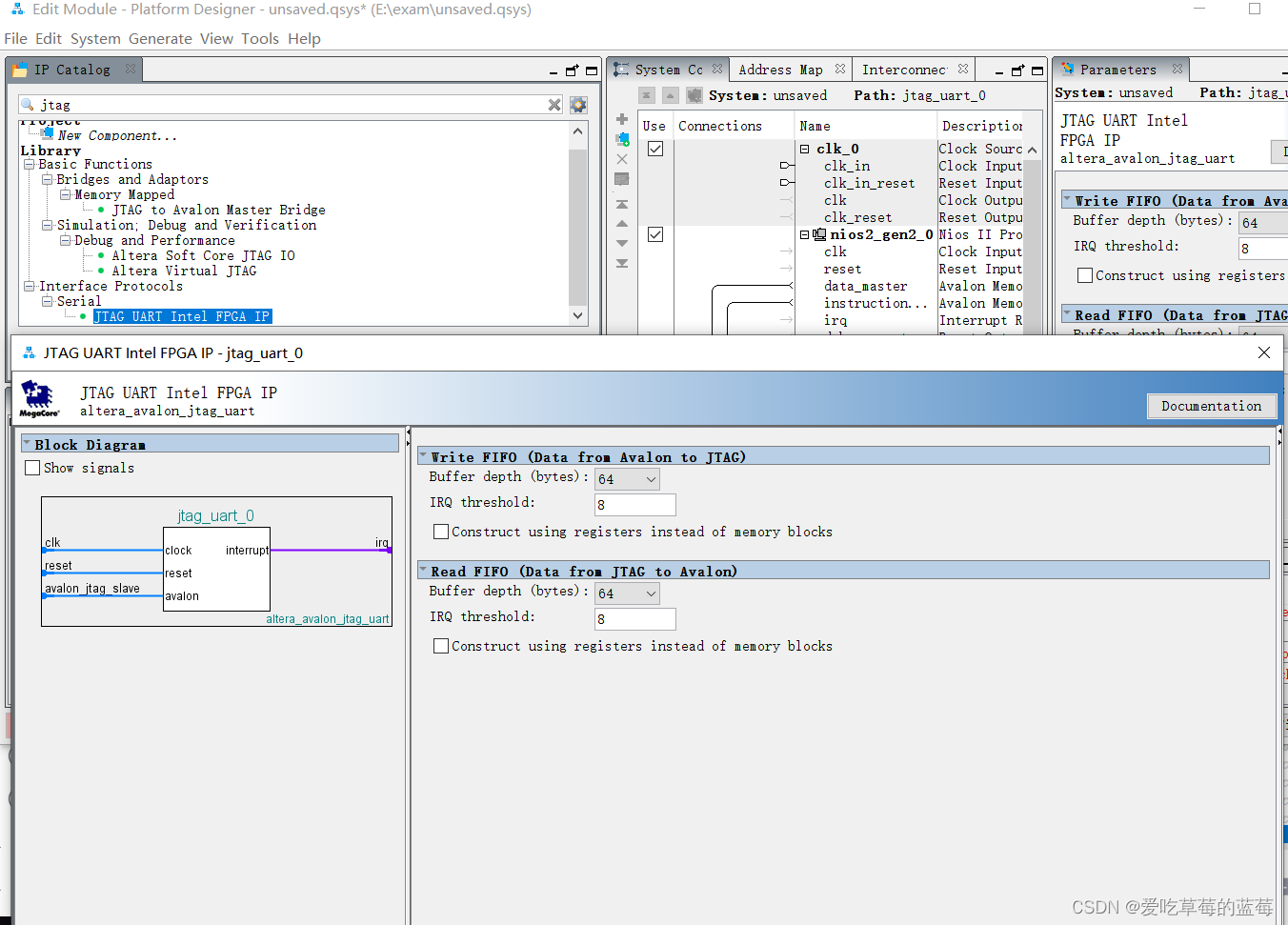Collapse Bridges and Adaptors tree node
Viewport: 1288px width, 925px height.
coord(47,179)
